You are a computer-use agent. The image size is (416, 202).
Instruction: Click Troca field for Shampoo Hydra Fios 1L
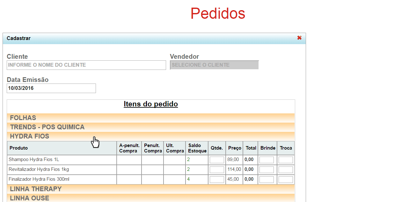pos(286,160)
